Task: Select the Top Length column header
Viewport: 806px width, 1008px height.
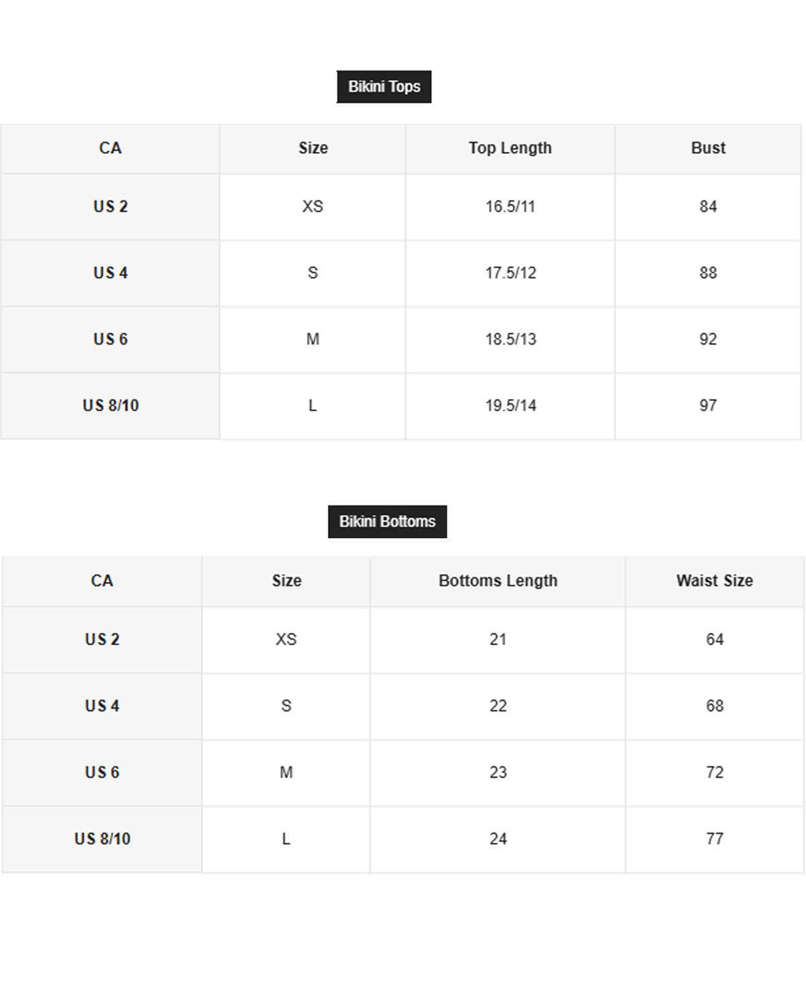Action: [510, 149]
